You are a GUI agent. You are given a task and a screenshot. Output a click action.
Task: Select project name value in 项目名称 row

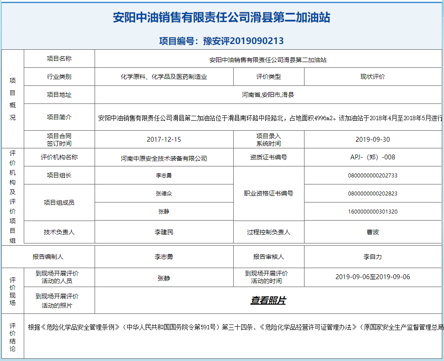[268, 60]
